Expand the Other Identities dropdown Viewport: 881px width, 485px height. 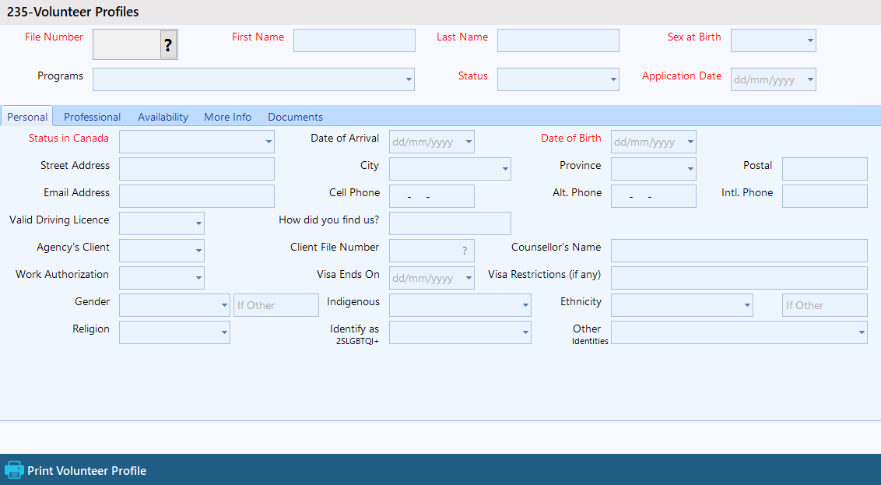pyautogui.click(x=862, y=332)
